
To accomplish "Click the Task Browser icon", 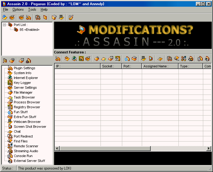I will (x=10, y=97).
